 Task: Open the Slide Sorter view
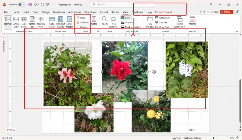click(x=24, y=22)
